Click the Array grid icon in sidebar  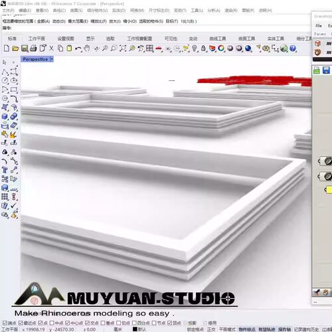[5, 197]
